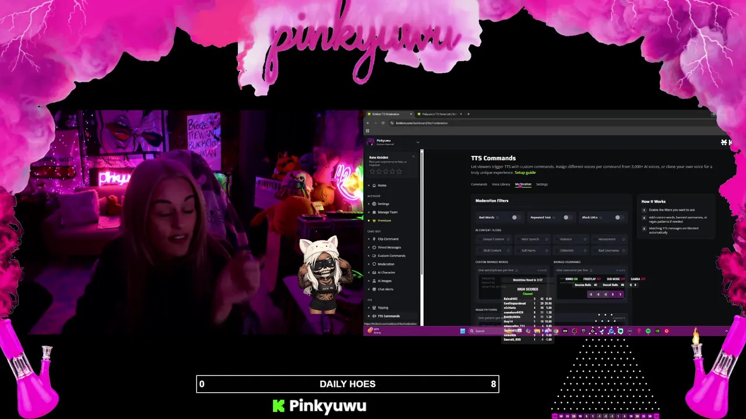Toggle the Bad Words filter switch

click(516, 218)
